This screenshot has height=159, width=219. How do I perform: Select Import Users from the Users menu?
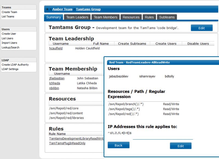pyautogui.click(x=9, y=43)
